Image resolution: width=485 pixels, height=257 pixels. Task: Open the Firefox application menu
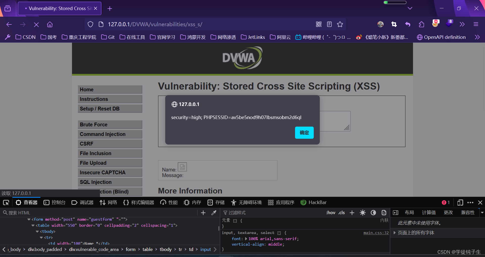click(476, 24)
